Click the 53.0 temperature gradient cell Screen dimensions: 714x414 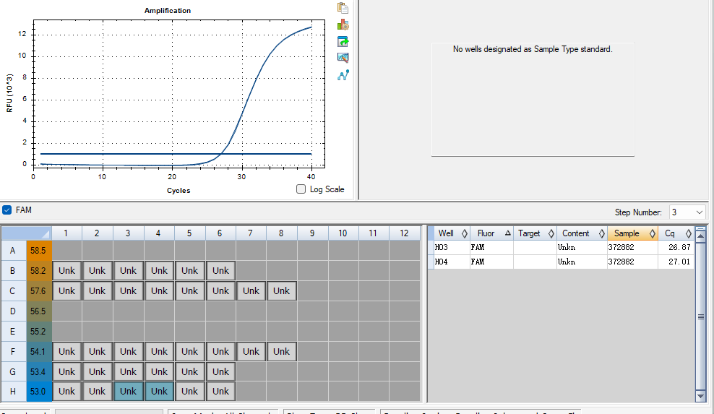(39, 391)
